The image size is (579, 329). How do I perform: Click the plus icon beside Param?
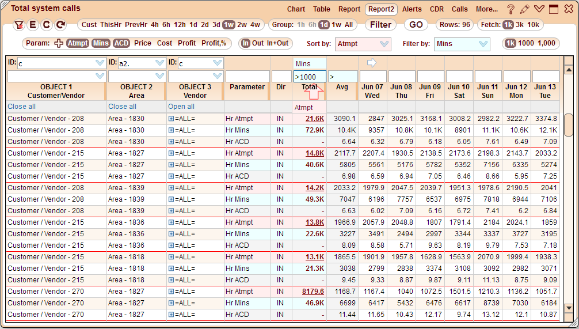pyautogui.click(x=59, y=43)
